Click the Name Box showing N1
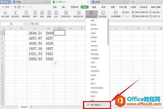Viewport: 163px width, 109px height. (11, 24)
